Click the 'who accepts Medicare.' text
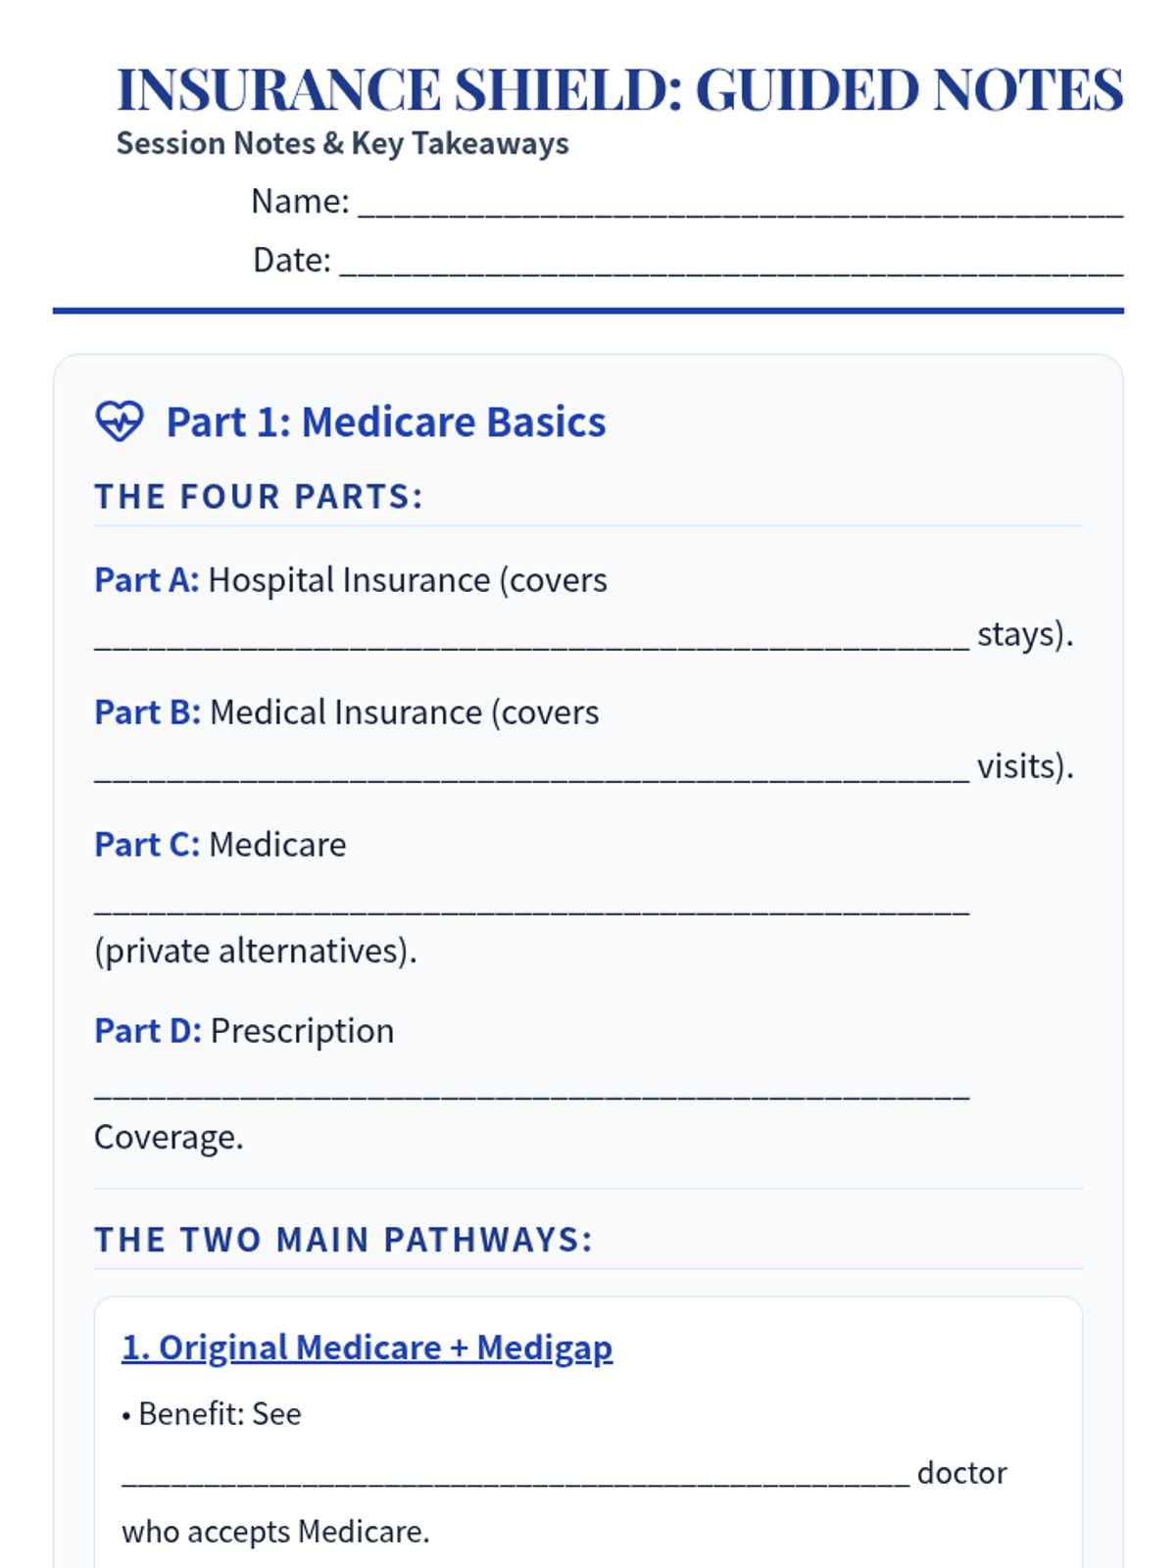 (275, 1532)
